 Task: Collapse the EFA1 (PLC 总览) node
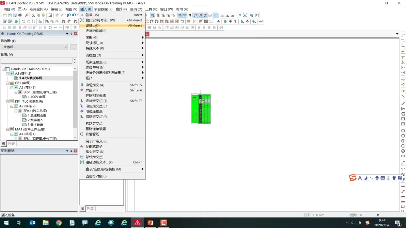click(16, 111)
